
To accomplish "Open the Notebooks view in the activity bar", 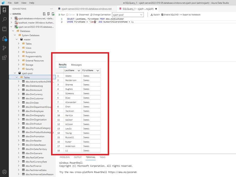I will pos(4,29).
